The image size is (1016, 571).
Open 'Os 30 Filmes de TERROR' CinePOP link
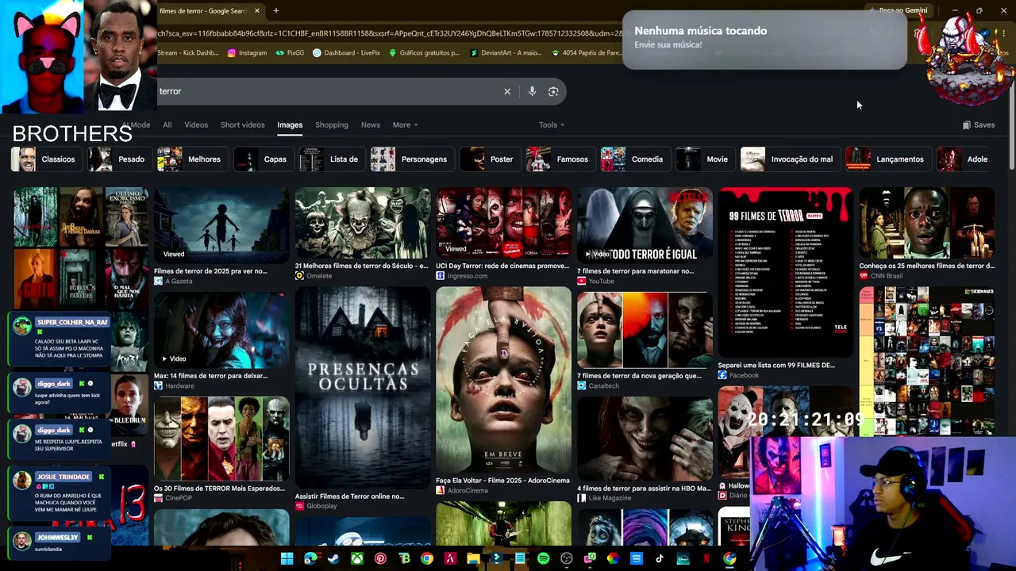[220, 489]
